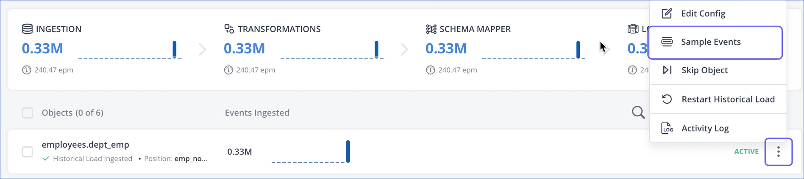Screen dimensions: 804x179
Task: Click the chevron after the Transformations stage
Action: point(404,50)
